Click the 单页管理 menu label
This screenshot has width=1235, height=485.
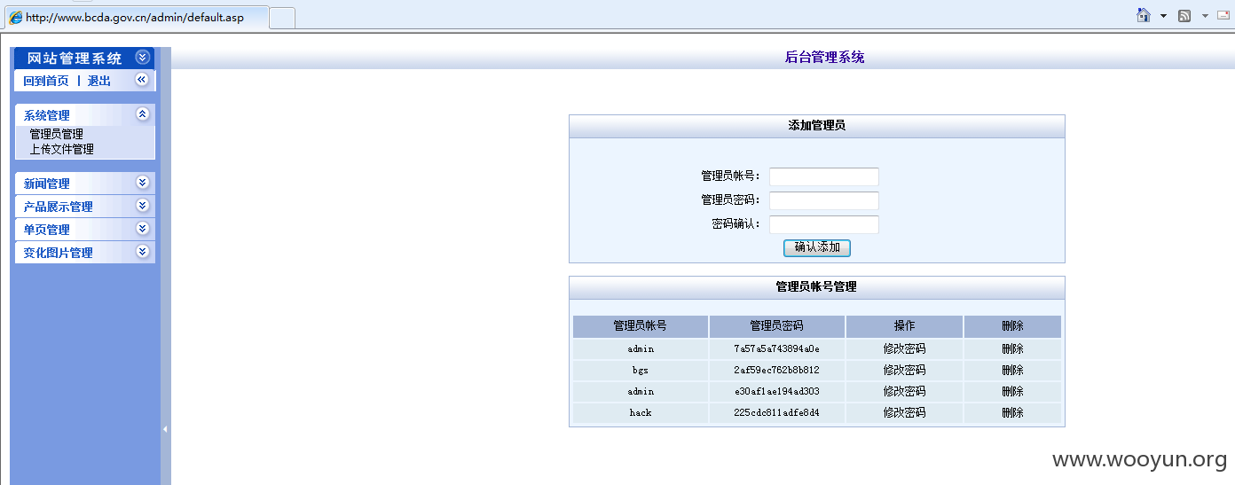coord(47,230)
